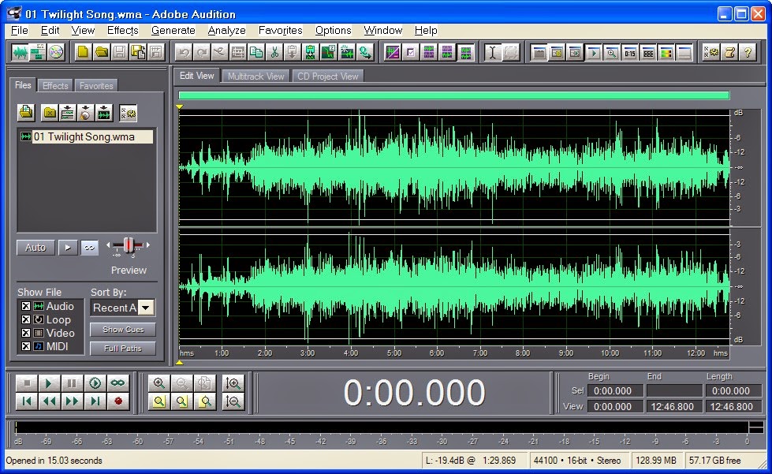Open the Generate menu
This screenshot has width=772, height=474.
(173, 31)
